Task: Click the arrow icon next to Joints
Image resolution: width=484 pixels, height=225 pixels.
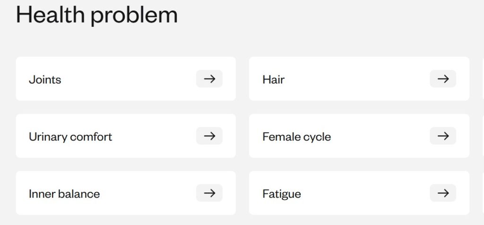Action: click(x=209, y=79)
